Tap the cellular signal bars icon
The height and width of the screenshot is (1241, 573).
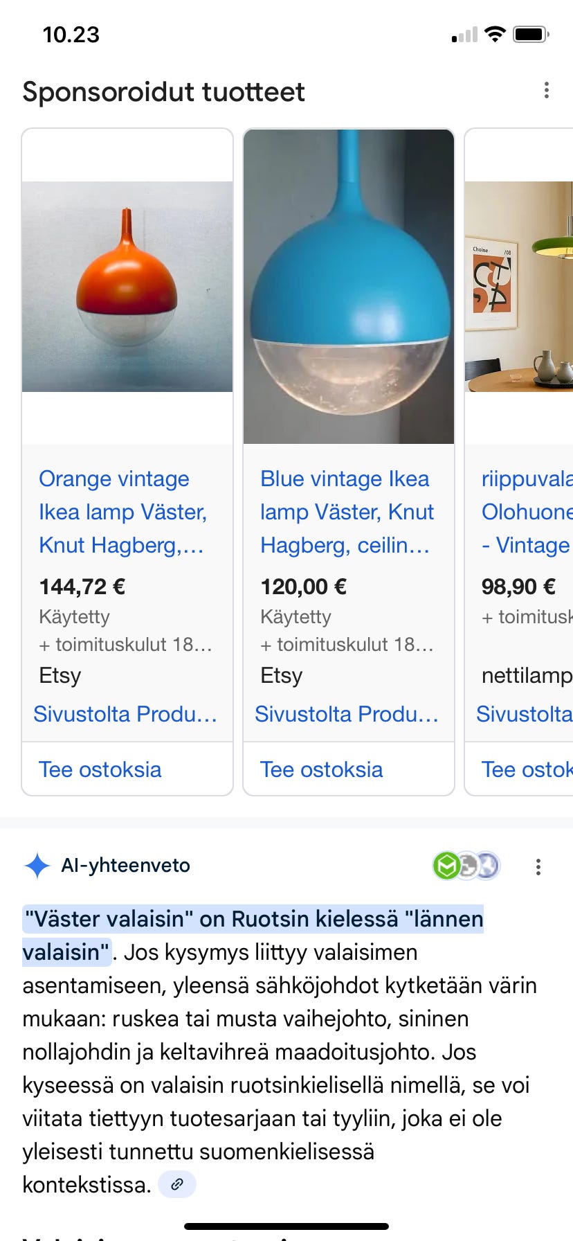tap(464, 35)
